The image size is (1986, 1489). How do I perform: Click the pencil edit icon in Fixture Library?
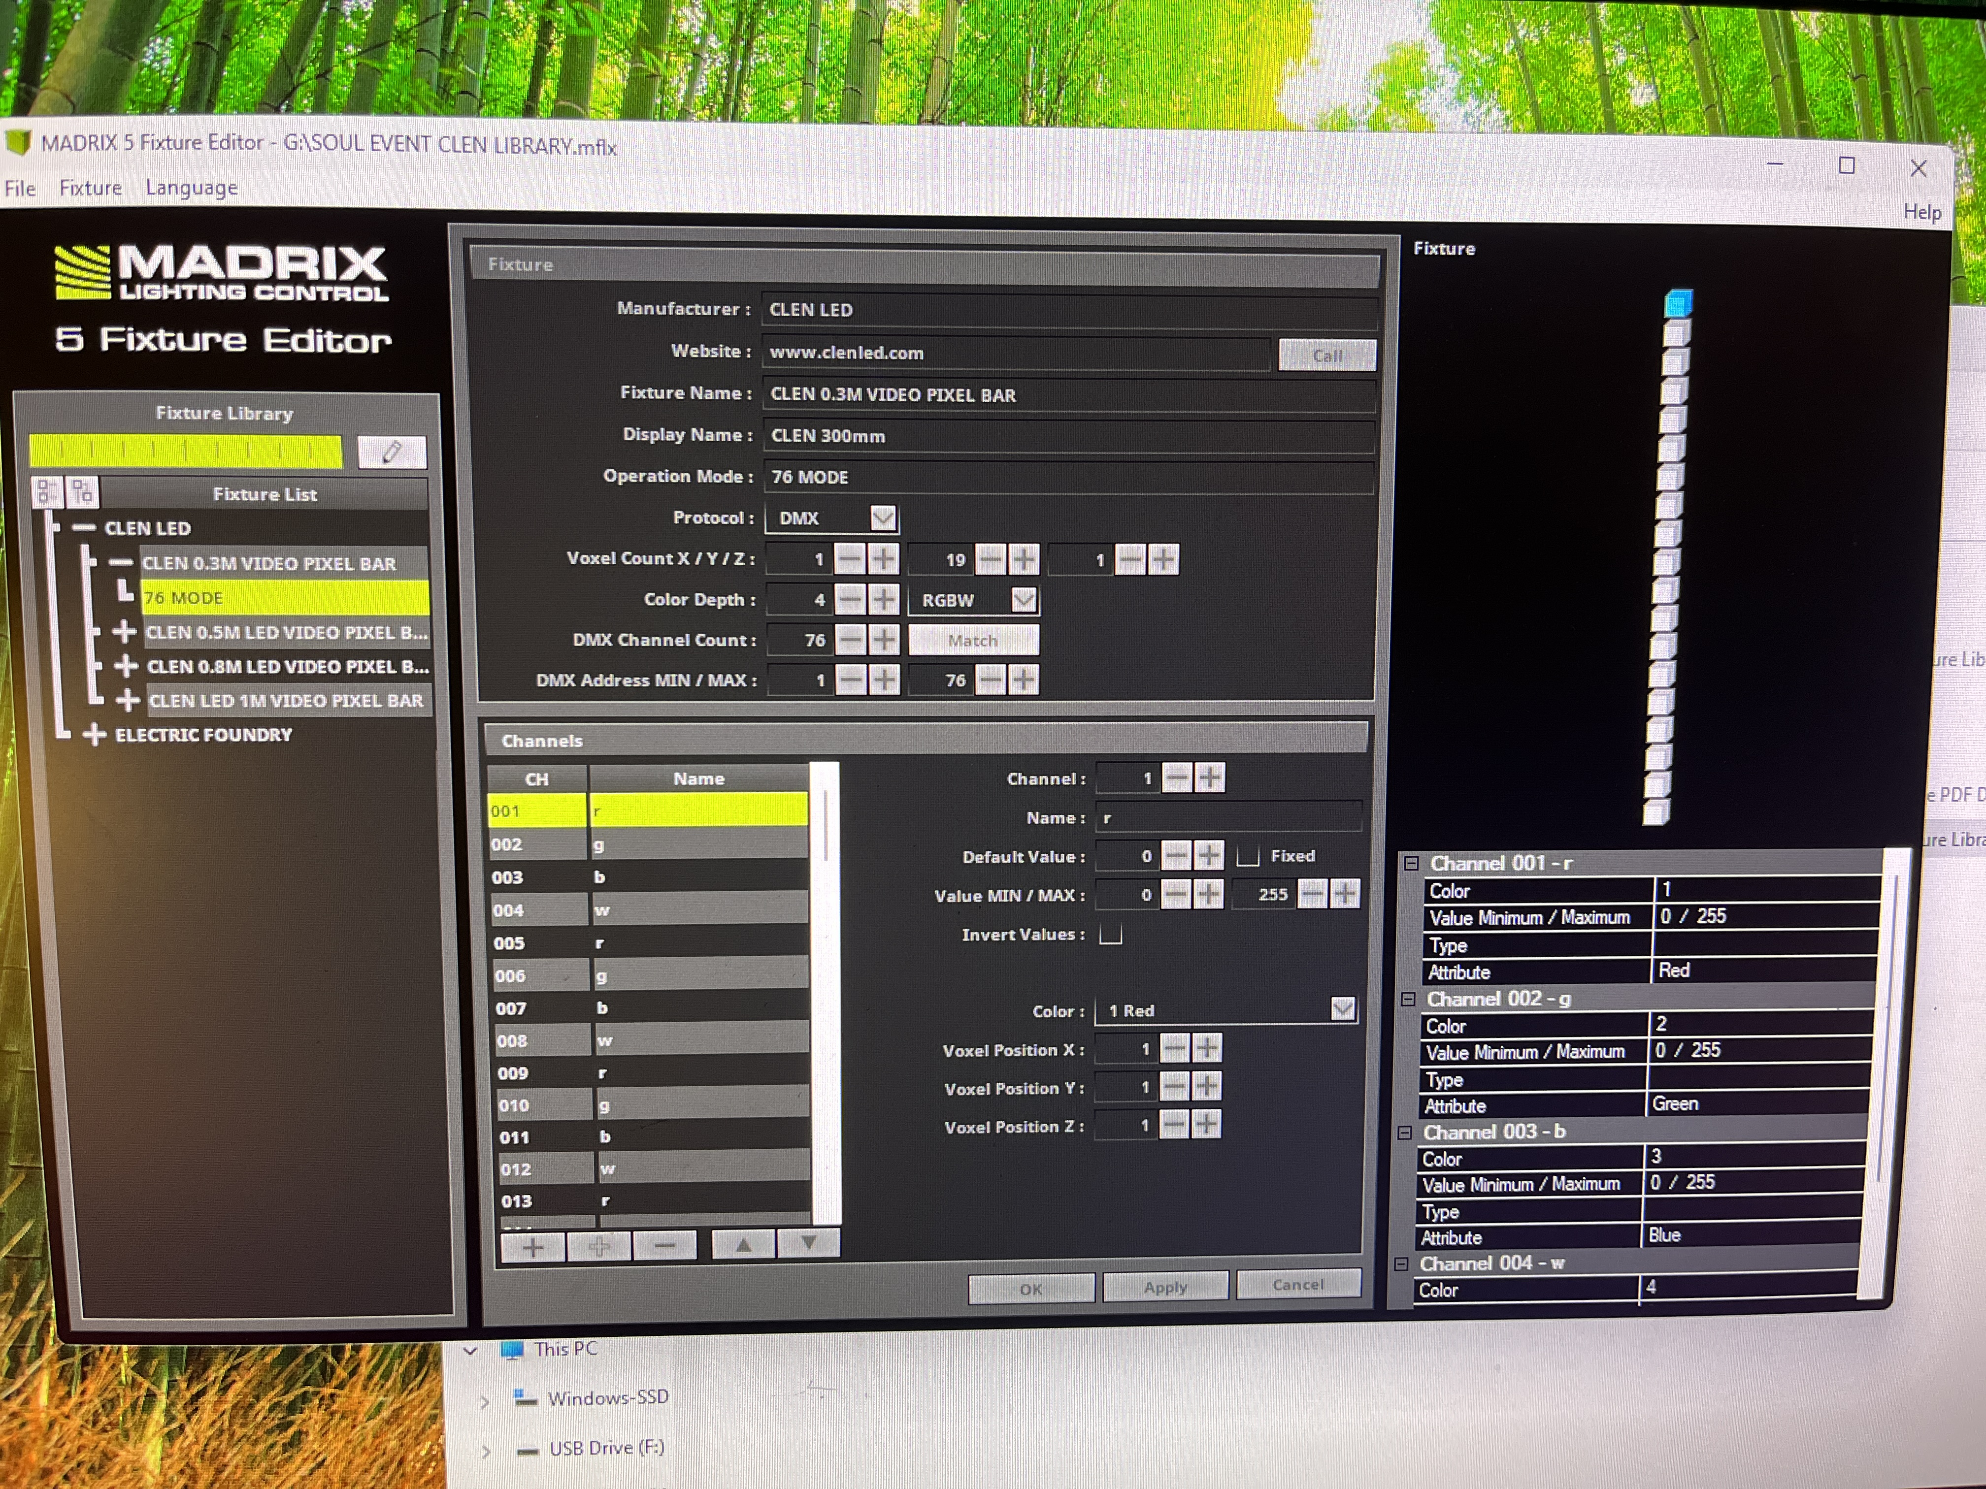[392, 452]
